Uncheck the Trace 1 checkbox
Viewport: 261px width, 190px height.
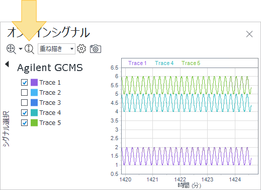click(25, 83)
